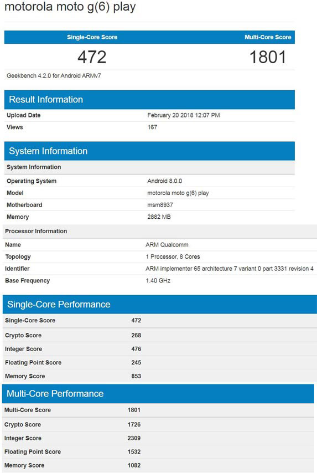Click the 'Multi-Core Performance' section header
317x473 pixels.
(158, 394)
